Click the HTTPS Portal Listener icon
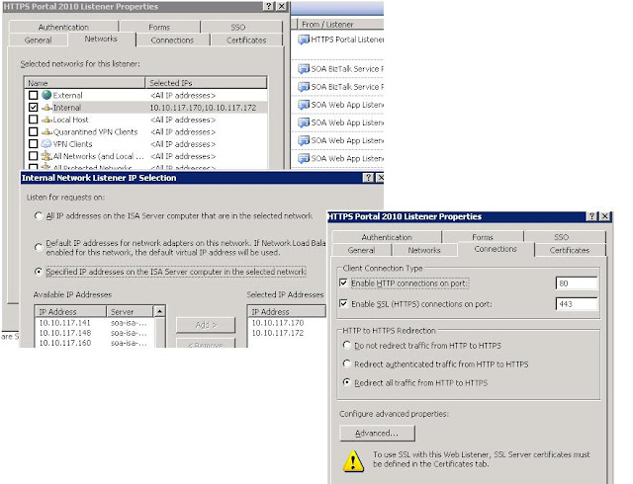 pyautogui.click(x=304, y=40)
